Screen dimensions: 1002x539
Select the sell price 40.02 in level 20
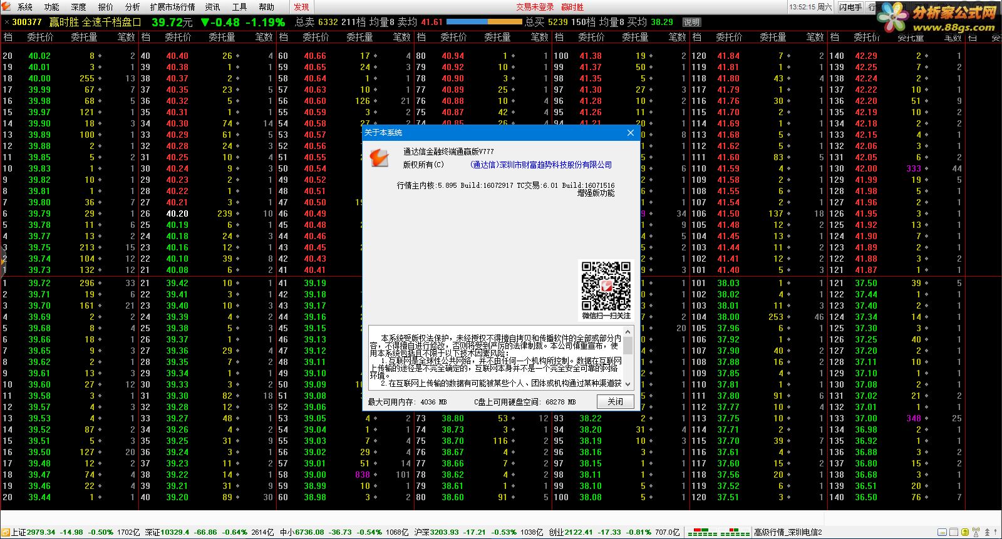[39, 56]
